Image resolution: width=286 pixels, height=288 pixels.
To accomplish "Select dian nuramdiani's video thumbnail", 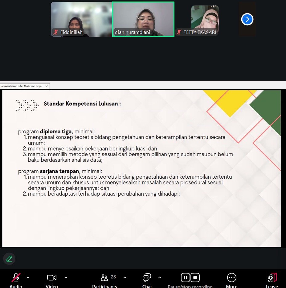I will tap(143, 19).
